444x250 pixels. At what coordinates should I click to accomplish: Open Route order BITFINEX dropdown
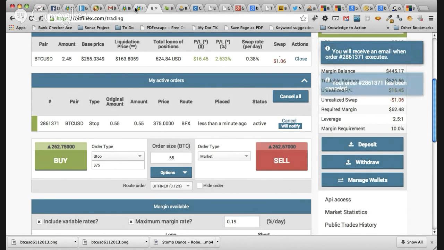click(171, 186)
